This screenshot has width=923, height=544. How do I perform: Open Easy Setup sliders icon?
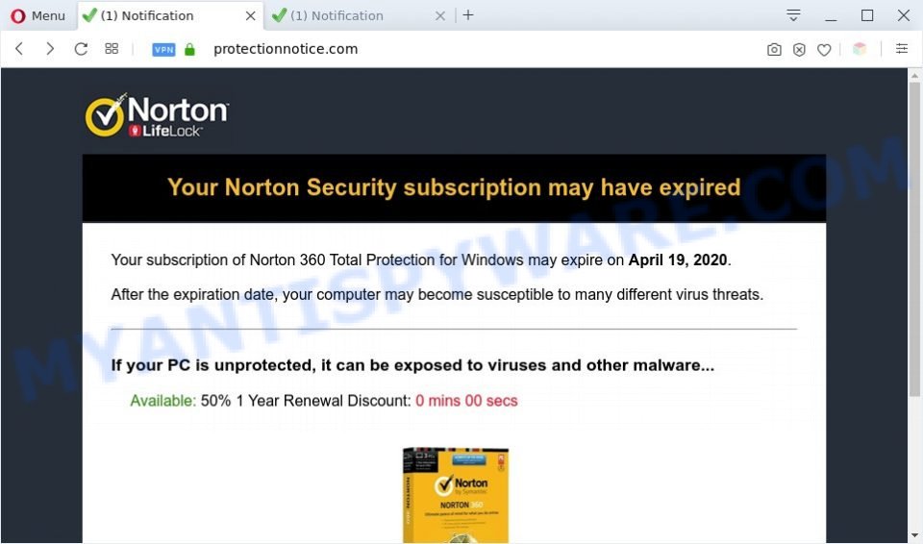[901, 49]
